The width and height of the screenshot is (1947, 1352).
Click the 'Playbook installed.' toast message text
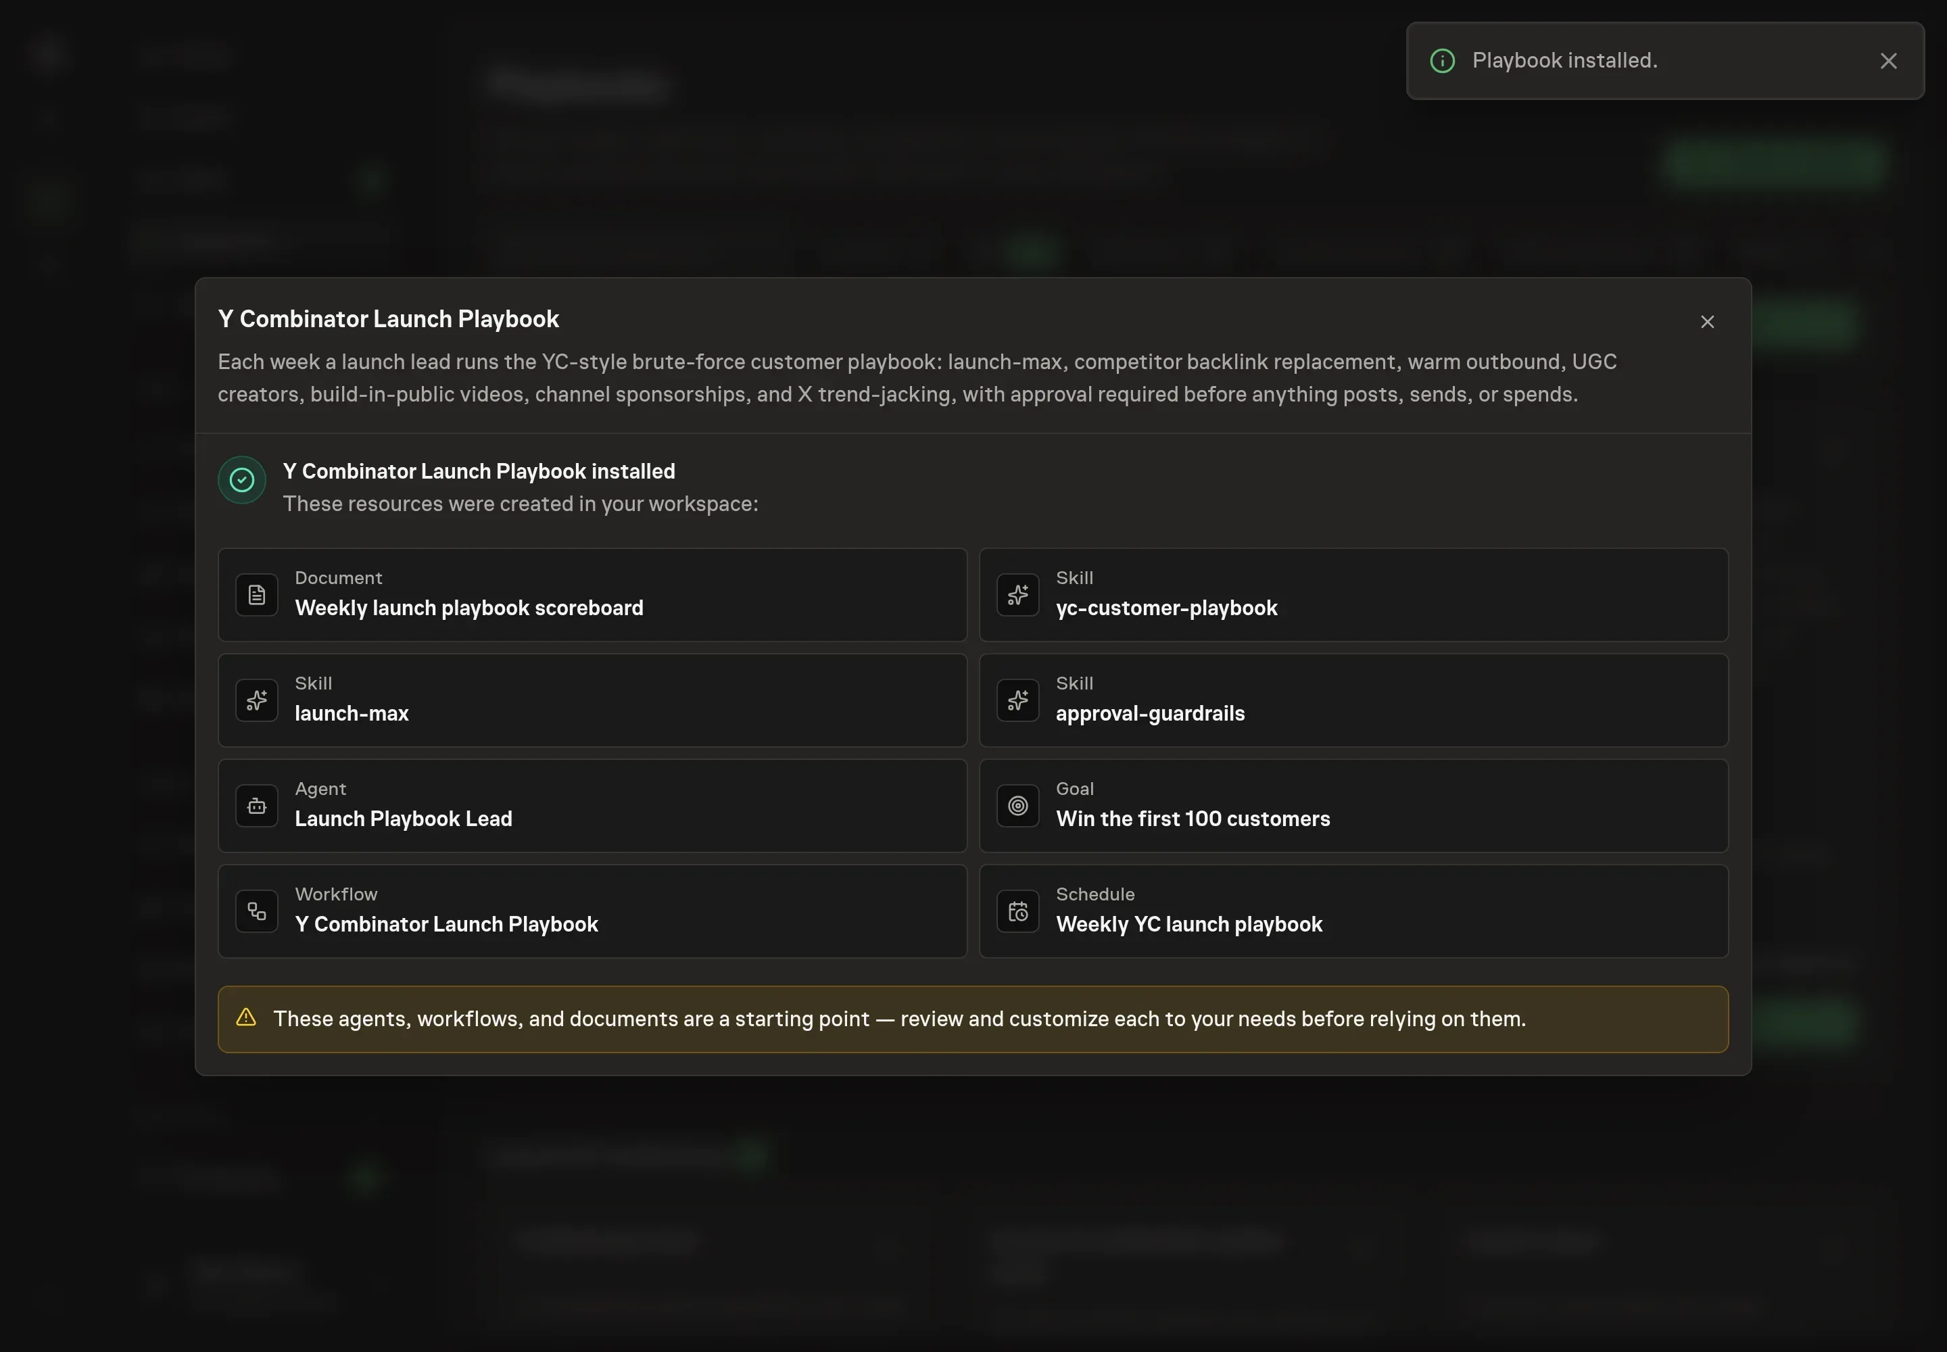pos(1565,61)
